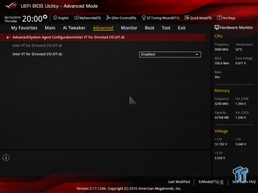Viewport: 258px width, 193px height.
Task: Click Last Modified button
Action: point(179,182)
